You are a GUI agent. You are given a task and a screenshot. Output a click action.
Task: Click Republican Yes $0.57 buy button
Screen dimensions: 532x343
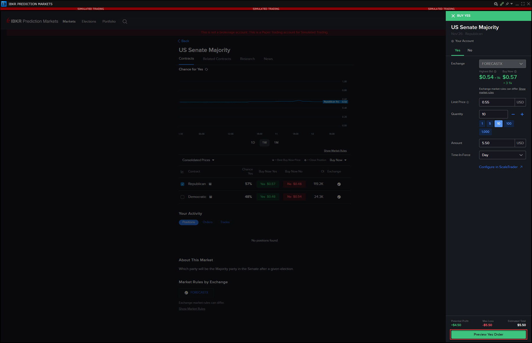[268, 184]
